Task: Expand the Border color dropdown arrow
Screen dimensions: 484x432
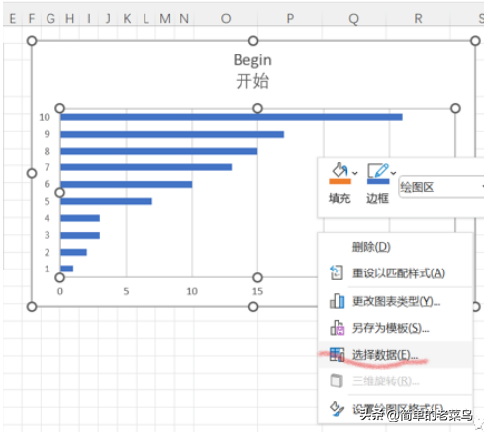Action: point(393,173)
